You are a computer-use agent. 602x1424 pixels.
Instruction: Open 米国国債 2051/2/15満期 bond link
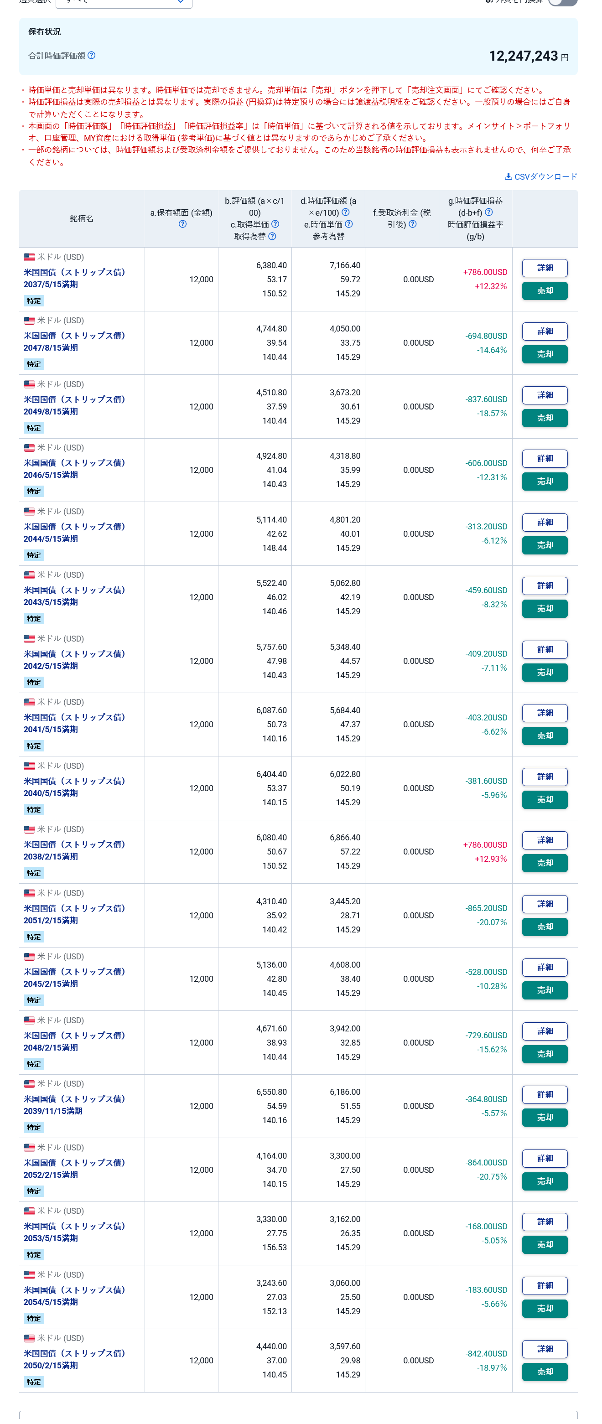coord(74,914)
